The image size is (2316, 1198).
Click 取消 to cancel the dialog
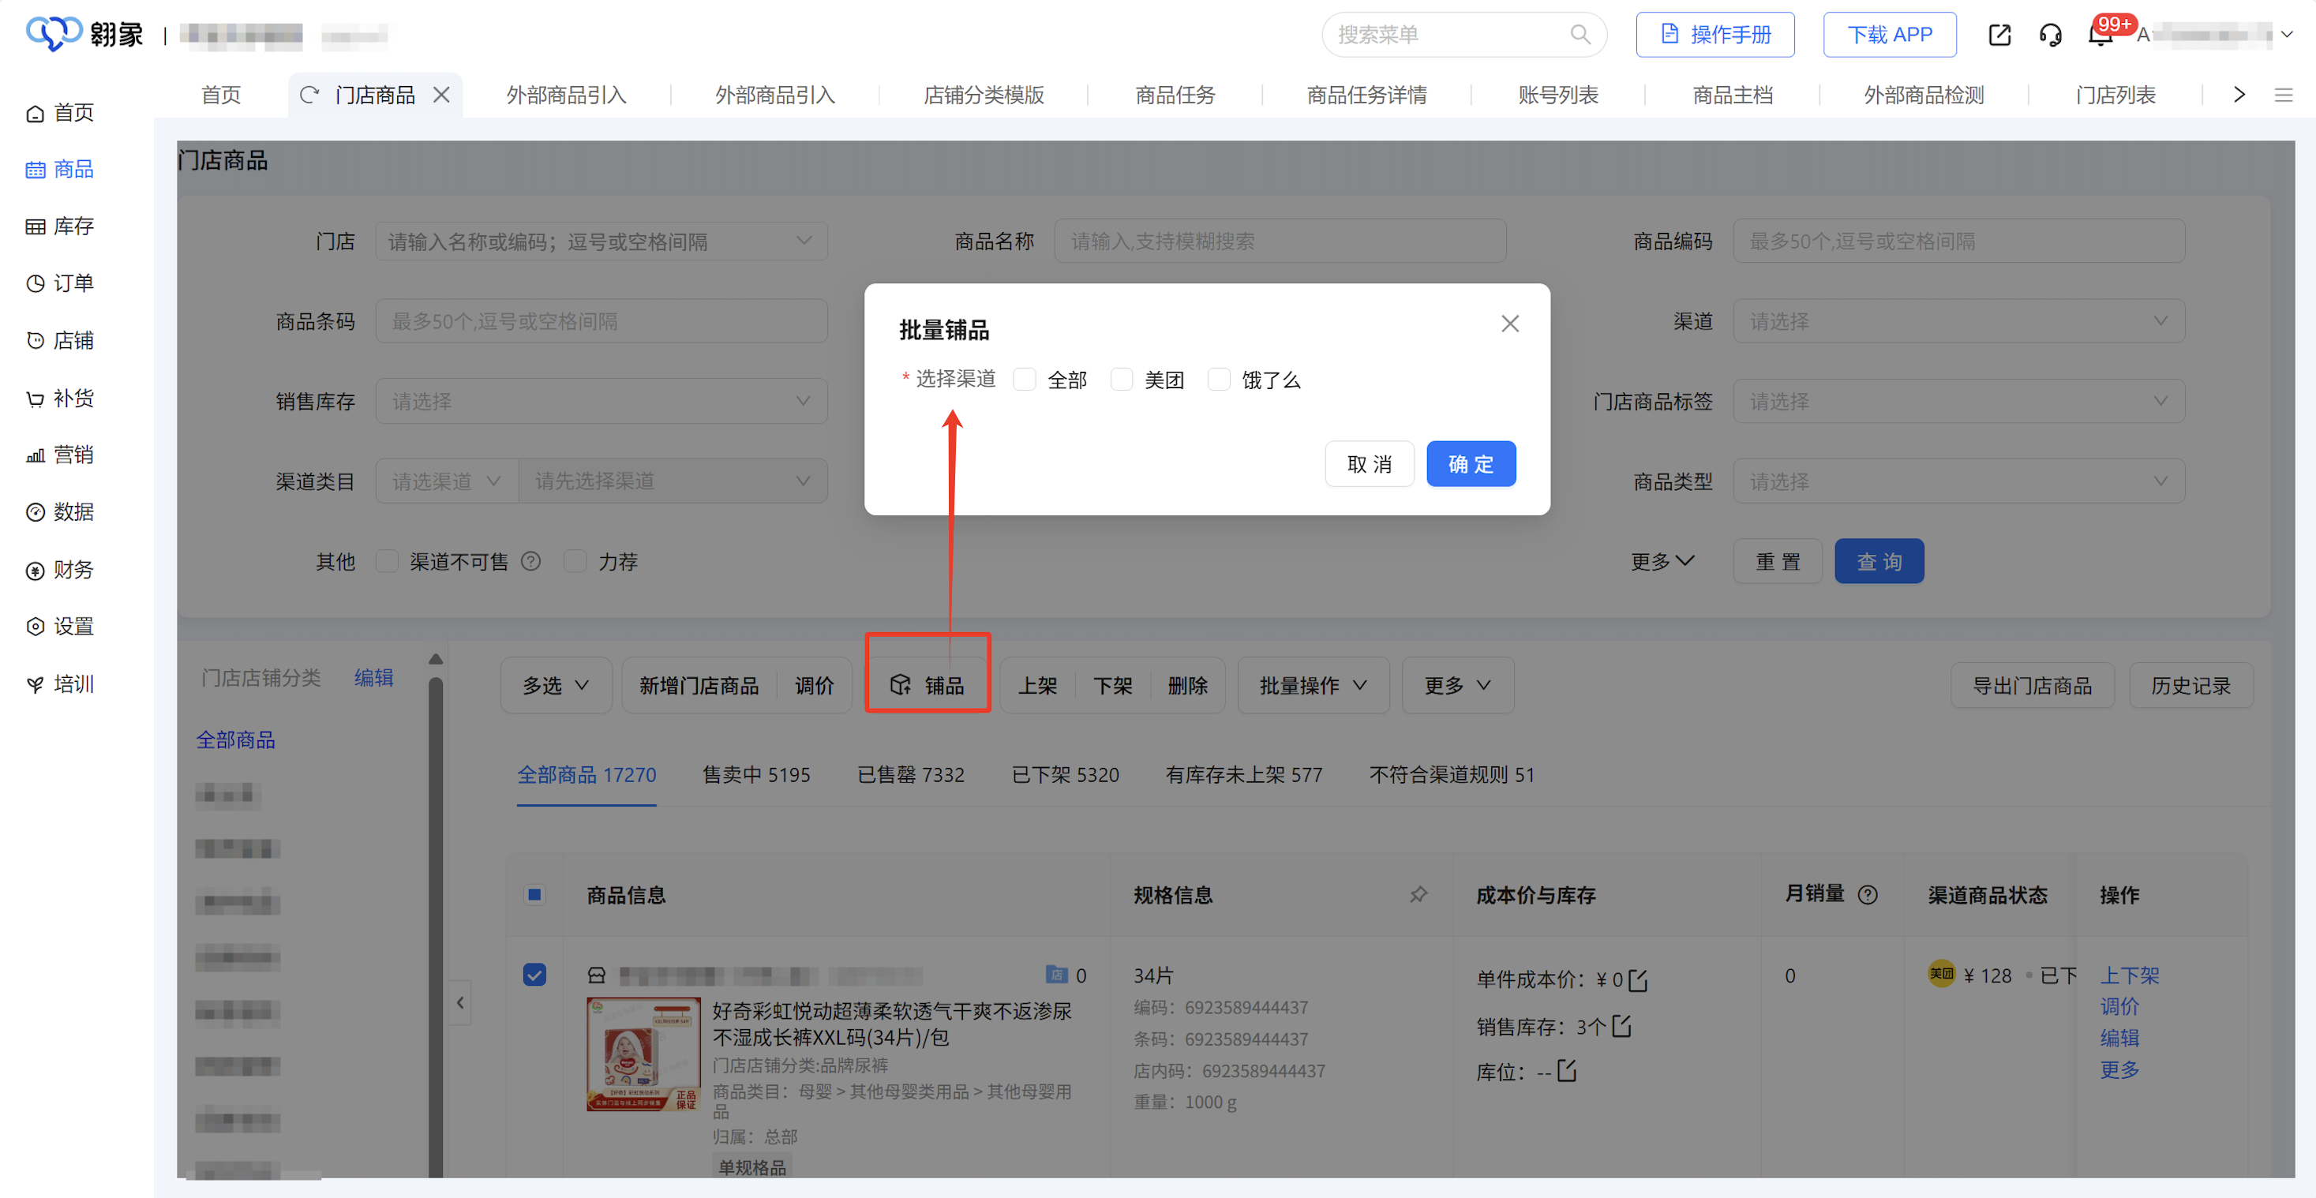point(1369,464)
